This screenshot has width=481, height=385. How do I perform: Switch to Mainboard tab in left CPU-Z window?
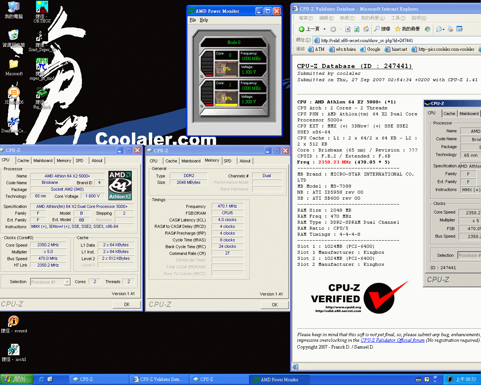click(x=43, y=161)
